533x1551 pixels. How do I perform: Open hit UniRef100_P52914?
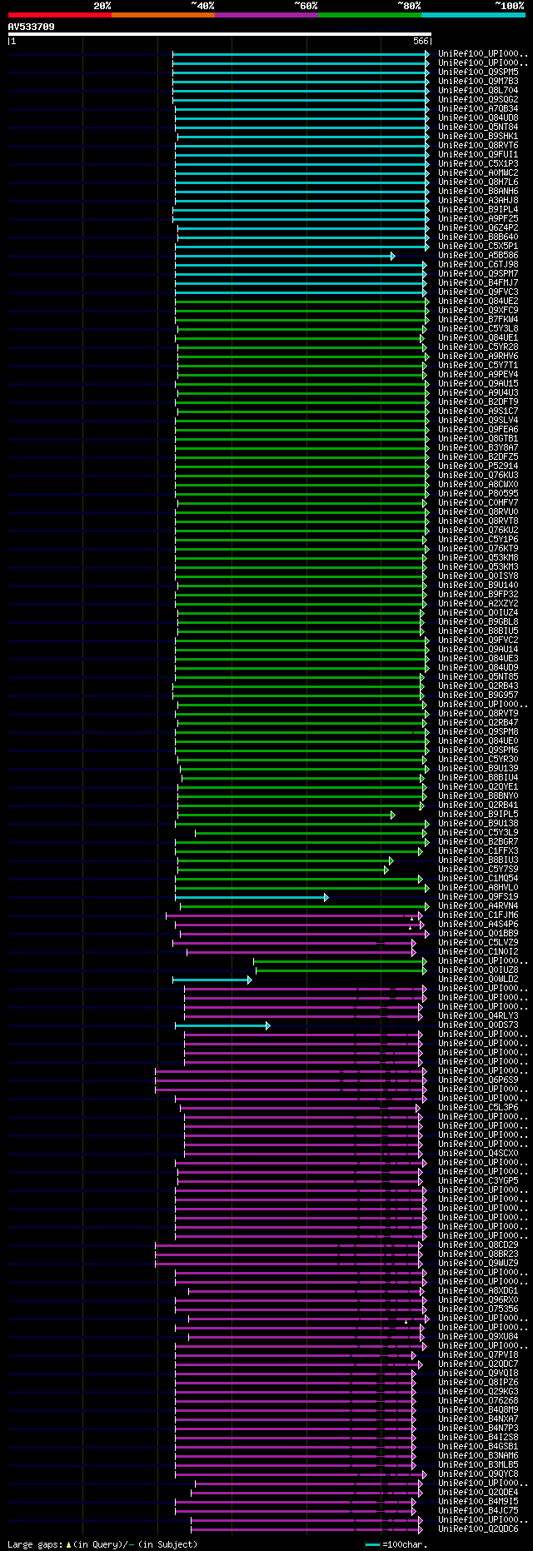[478, 466]
